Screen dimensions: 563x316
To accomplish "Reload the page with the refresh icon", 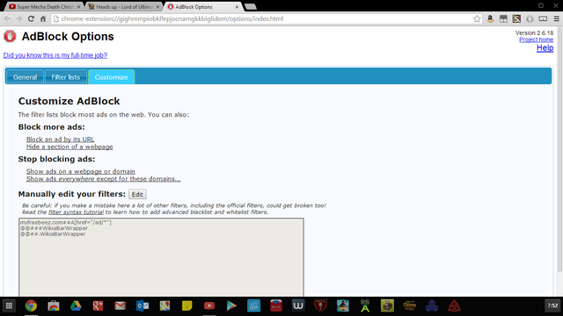I will tap(31, 18).
